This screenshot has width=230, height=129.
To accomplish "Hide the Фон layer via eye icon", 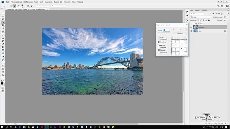I will tap(191, 31).
